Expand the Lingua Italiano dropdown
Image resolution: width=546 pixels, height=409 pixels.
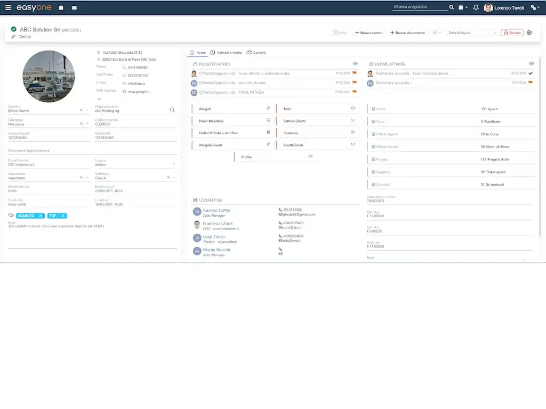pos(174,165)
